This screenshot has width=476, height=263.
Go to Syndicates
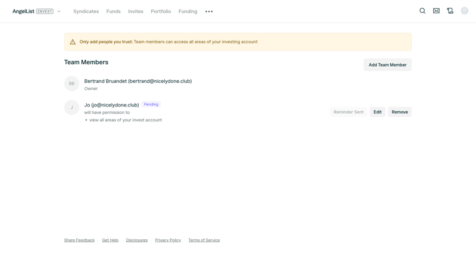coord(86,11)
